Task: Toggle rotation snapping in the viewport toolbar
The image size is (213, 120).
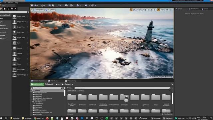Action: [x=151, y=10]
